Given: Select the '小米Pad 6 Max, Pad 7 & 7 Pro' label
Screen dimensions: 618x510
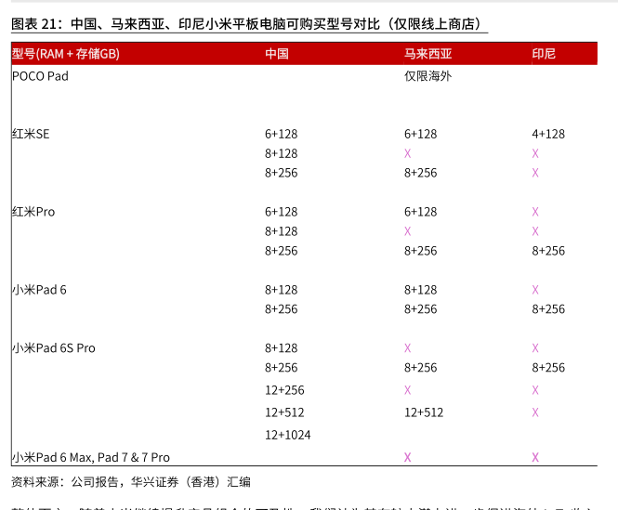Looking at the screenshot, I should coord(91,458).
